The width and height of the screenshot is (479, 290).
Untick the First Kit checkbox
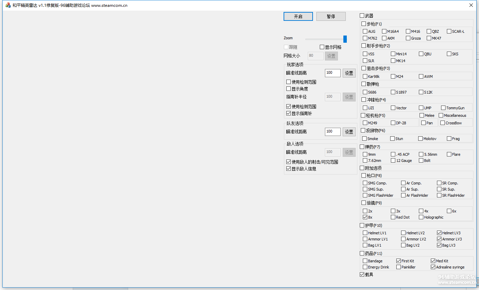(399, 261)
